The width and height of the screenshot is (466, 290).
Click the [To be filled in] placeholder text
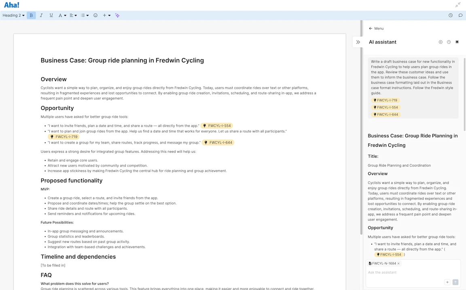[53, 265]
